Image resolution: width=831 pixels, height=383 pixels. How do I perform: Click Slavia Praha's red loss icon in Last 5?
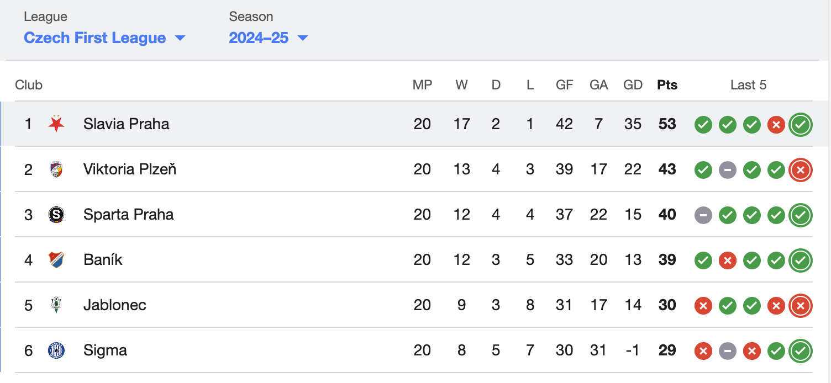776,125
